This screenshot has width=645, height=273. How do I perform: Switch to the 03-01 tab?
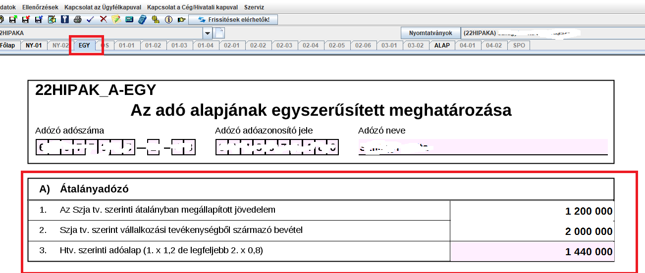(389, 45)
